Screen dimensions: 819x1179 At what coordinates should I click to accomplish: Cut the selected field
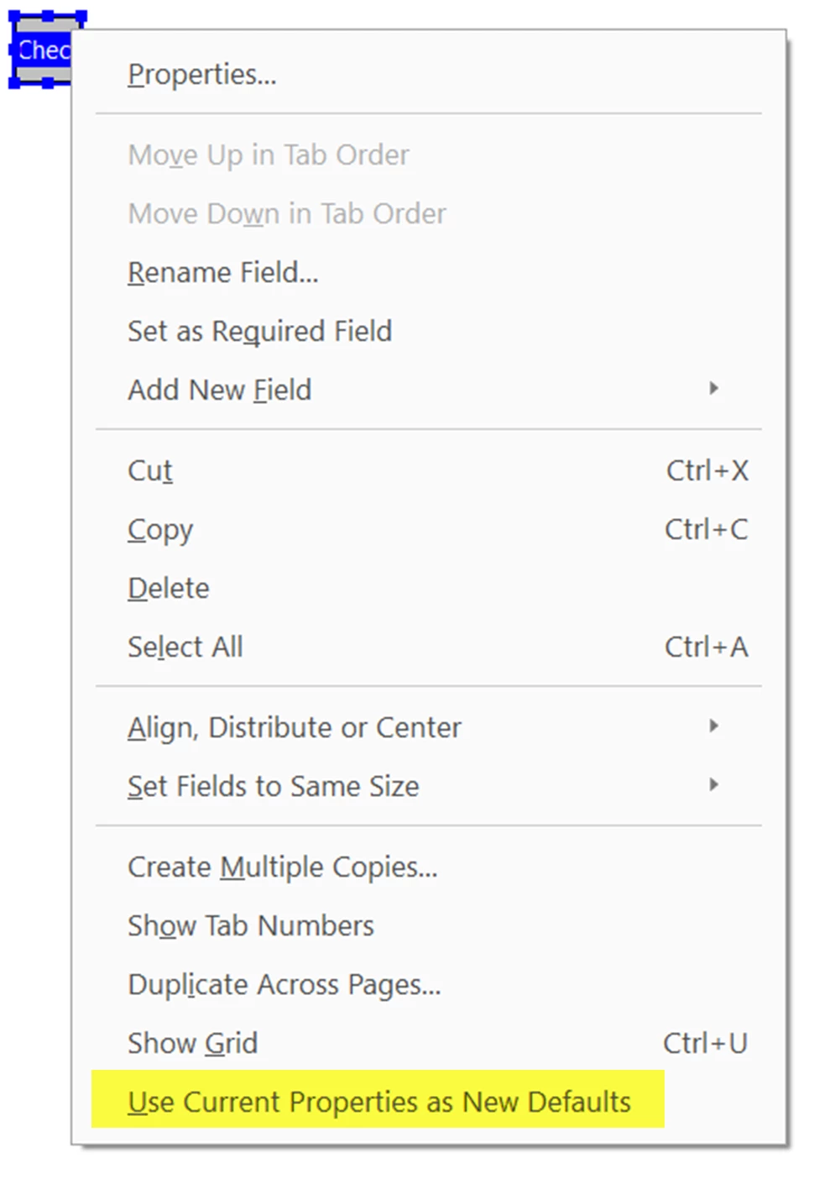428,471
